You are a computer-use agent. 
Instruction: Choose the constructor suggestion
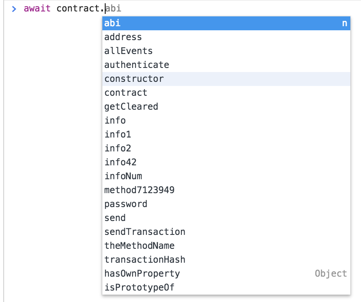(x=226, y=79)
